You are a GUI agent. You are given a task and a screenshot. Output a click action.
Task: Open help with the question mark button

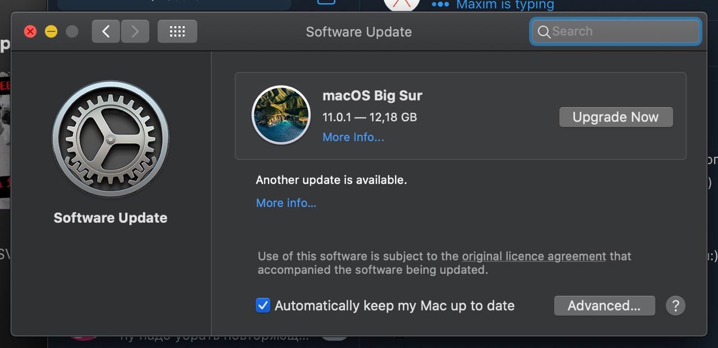coord(675,306)
